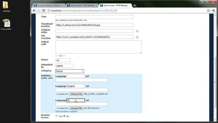Viewport: 218px width, 123px height.
Task: Click the browser forward arrow
Action: click(39, 11)
